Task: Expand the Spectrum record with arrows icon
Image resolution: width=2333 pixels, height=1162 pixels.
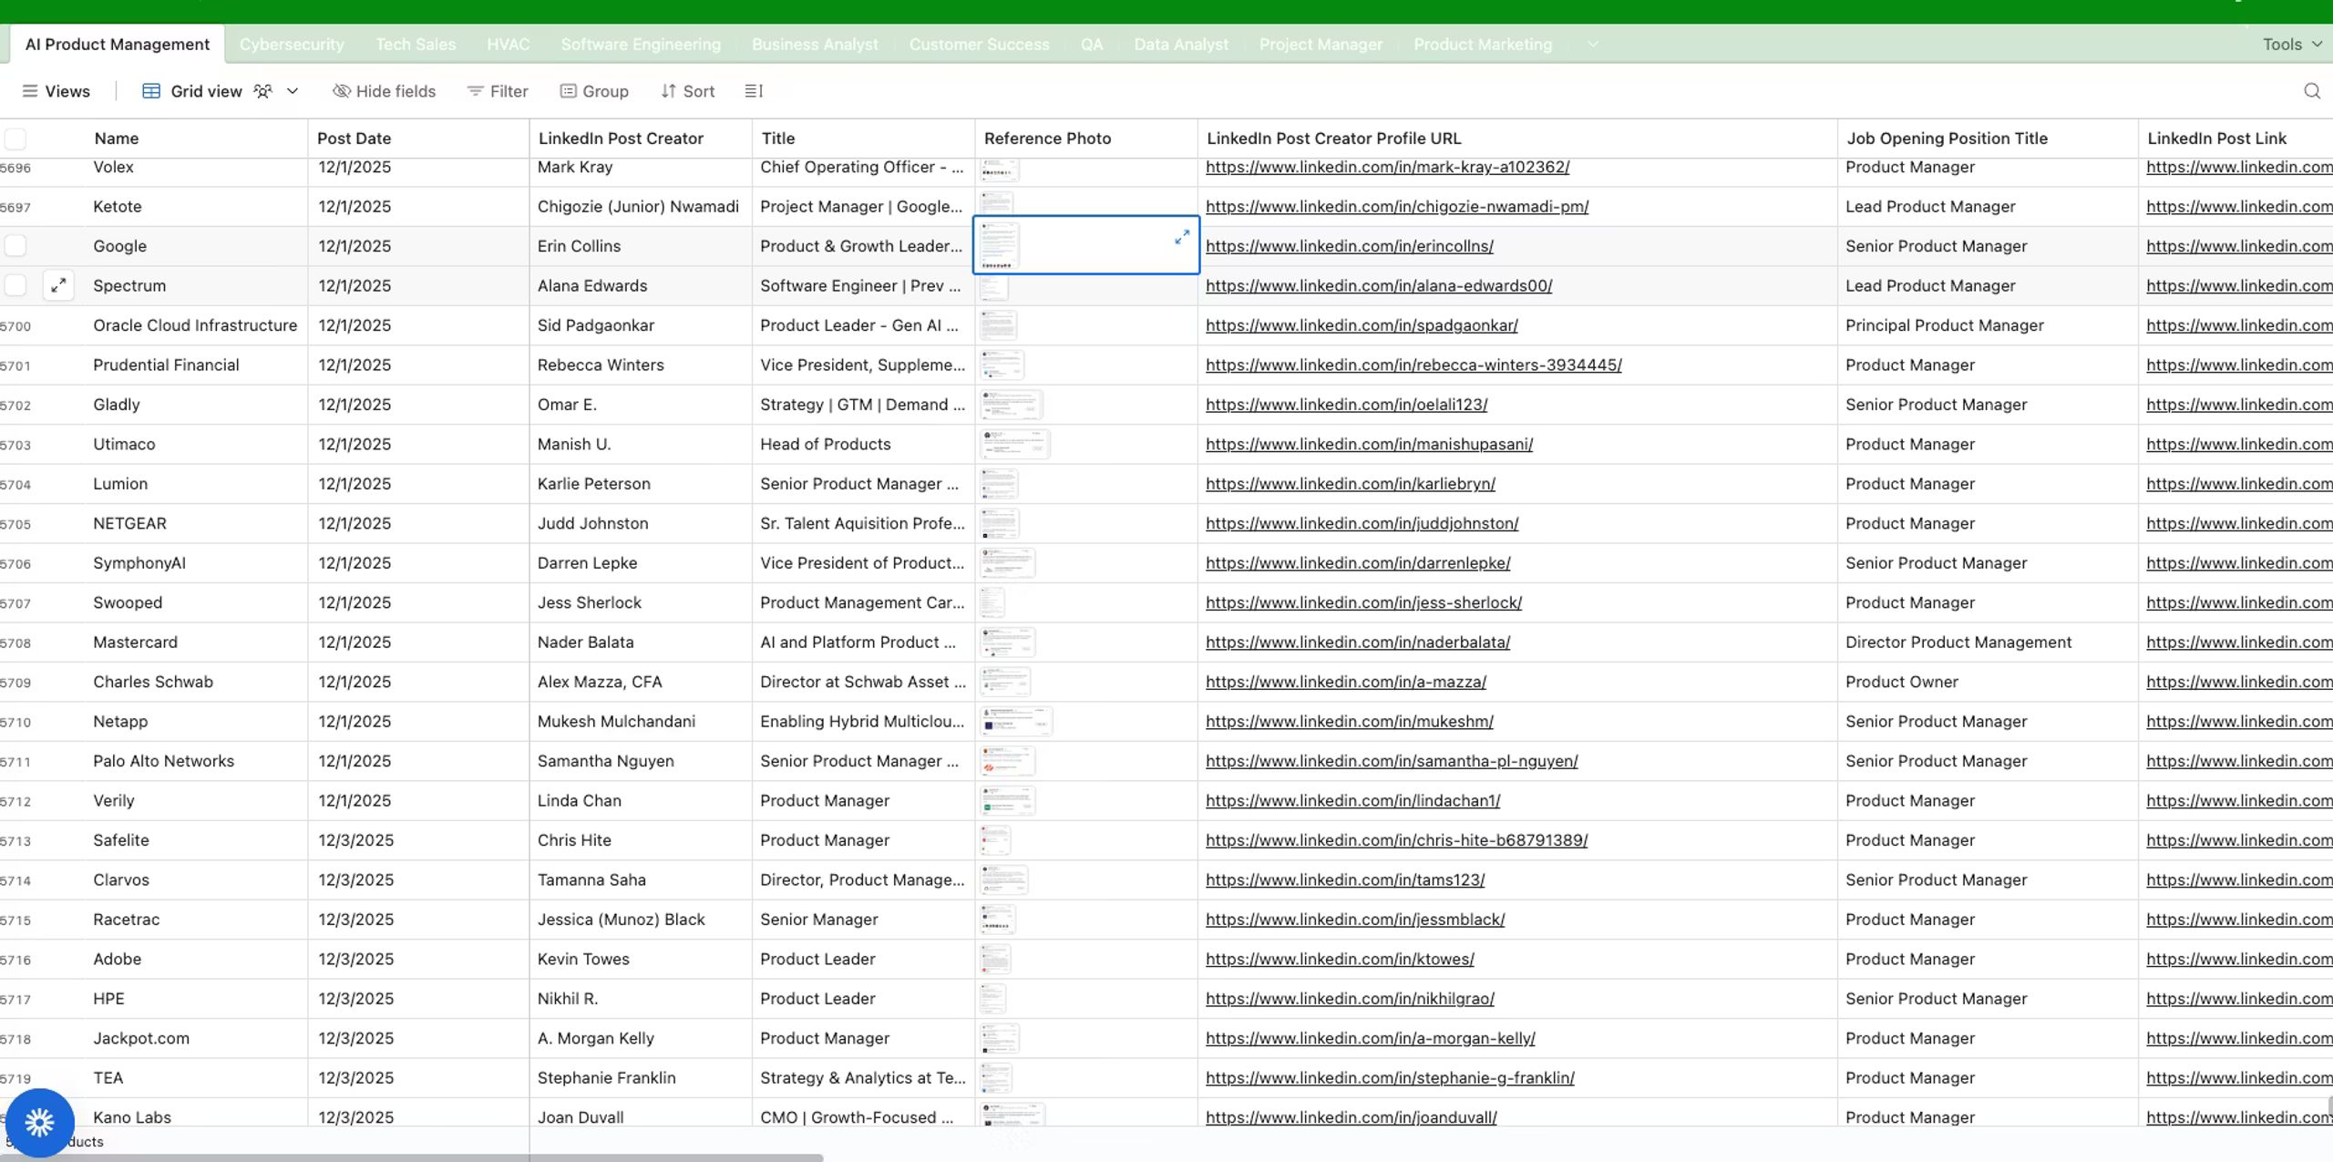Action: pyautogui.click(x=58, y=285)
